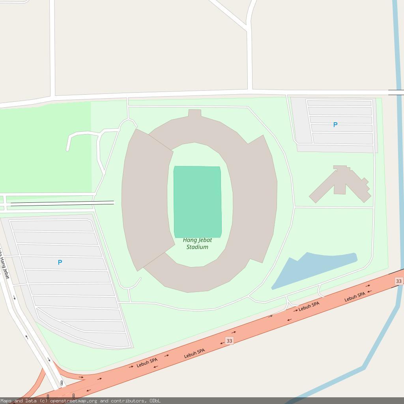Click the Hang Jebat Stadium label
The width and height of the screenshot is (404, 404).
click(197, 243)
